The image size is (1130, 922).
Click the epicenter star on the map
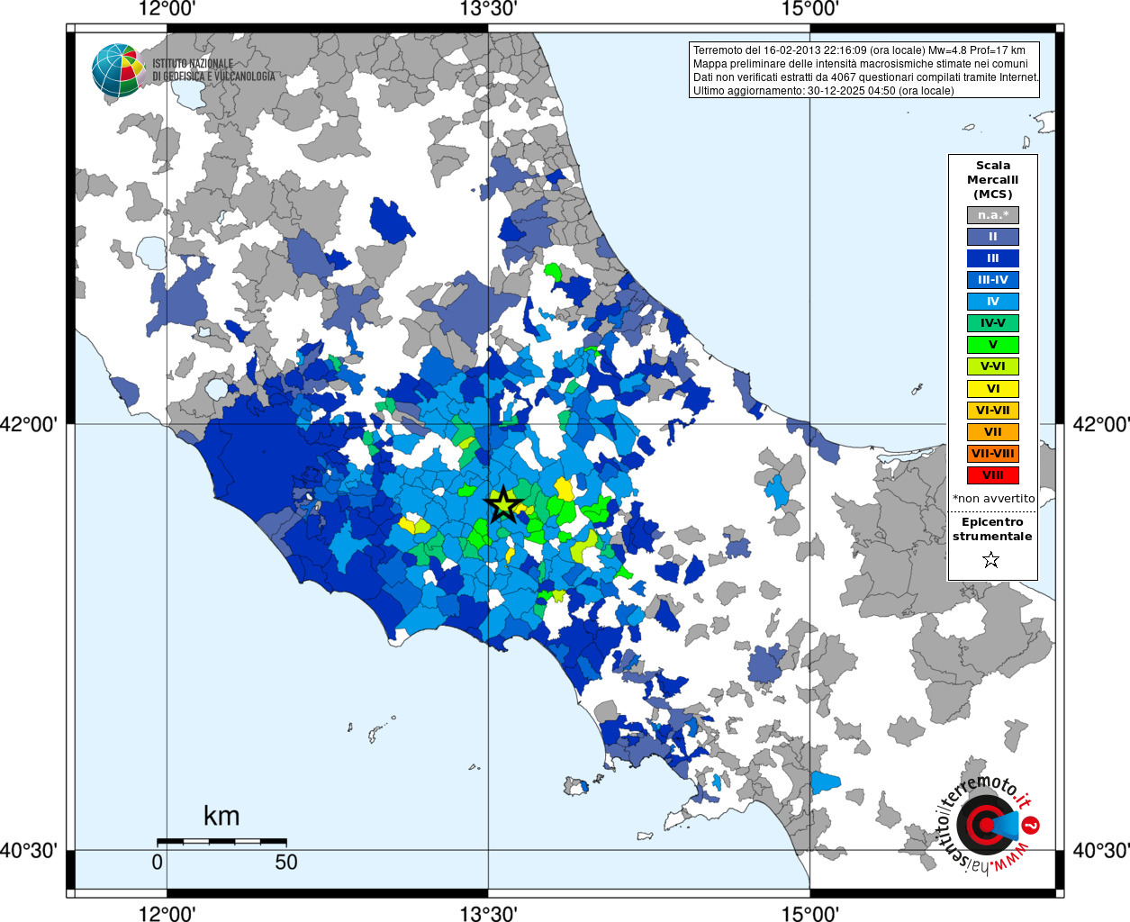coord(503,504)
